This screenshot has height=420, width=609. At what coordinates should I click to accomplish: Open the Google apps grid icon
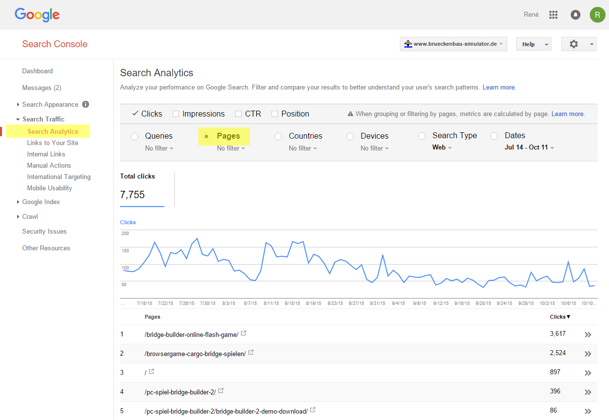[x=553, y=15]
